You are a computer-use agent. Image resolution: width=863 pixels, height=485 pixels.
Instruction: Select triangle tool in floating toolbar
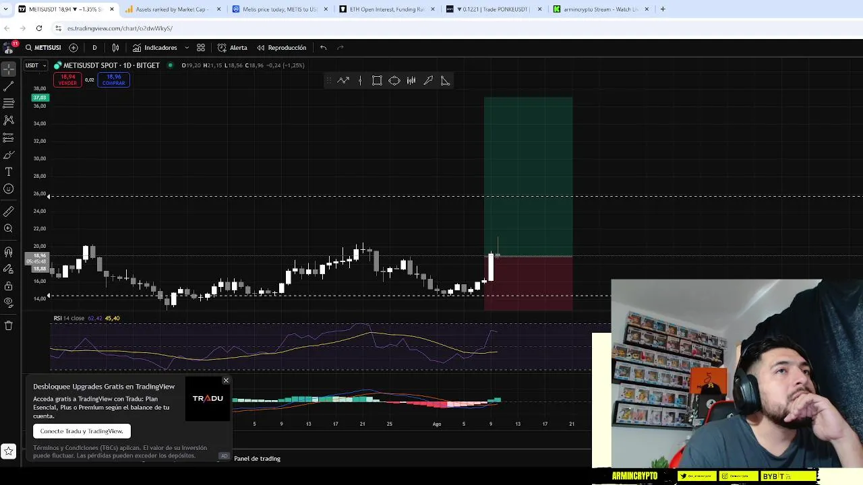pyautogui.click(x=445, y=81)
